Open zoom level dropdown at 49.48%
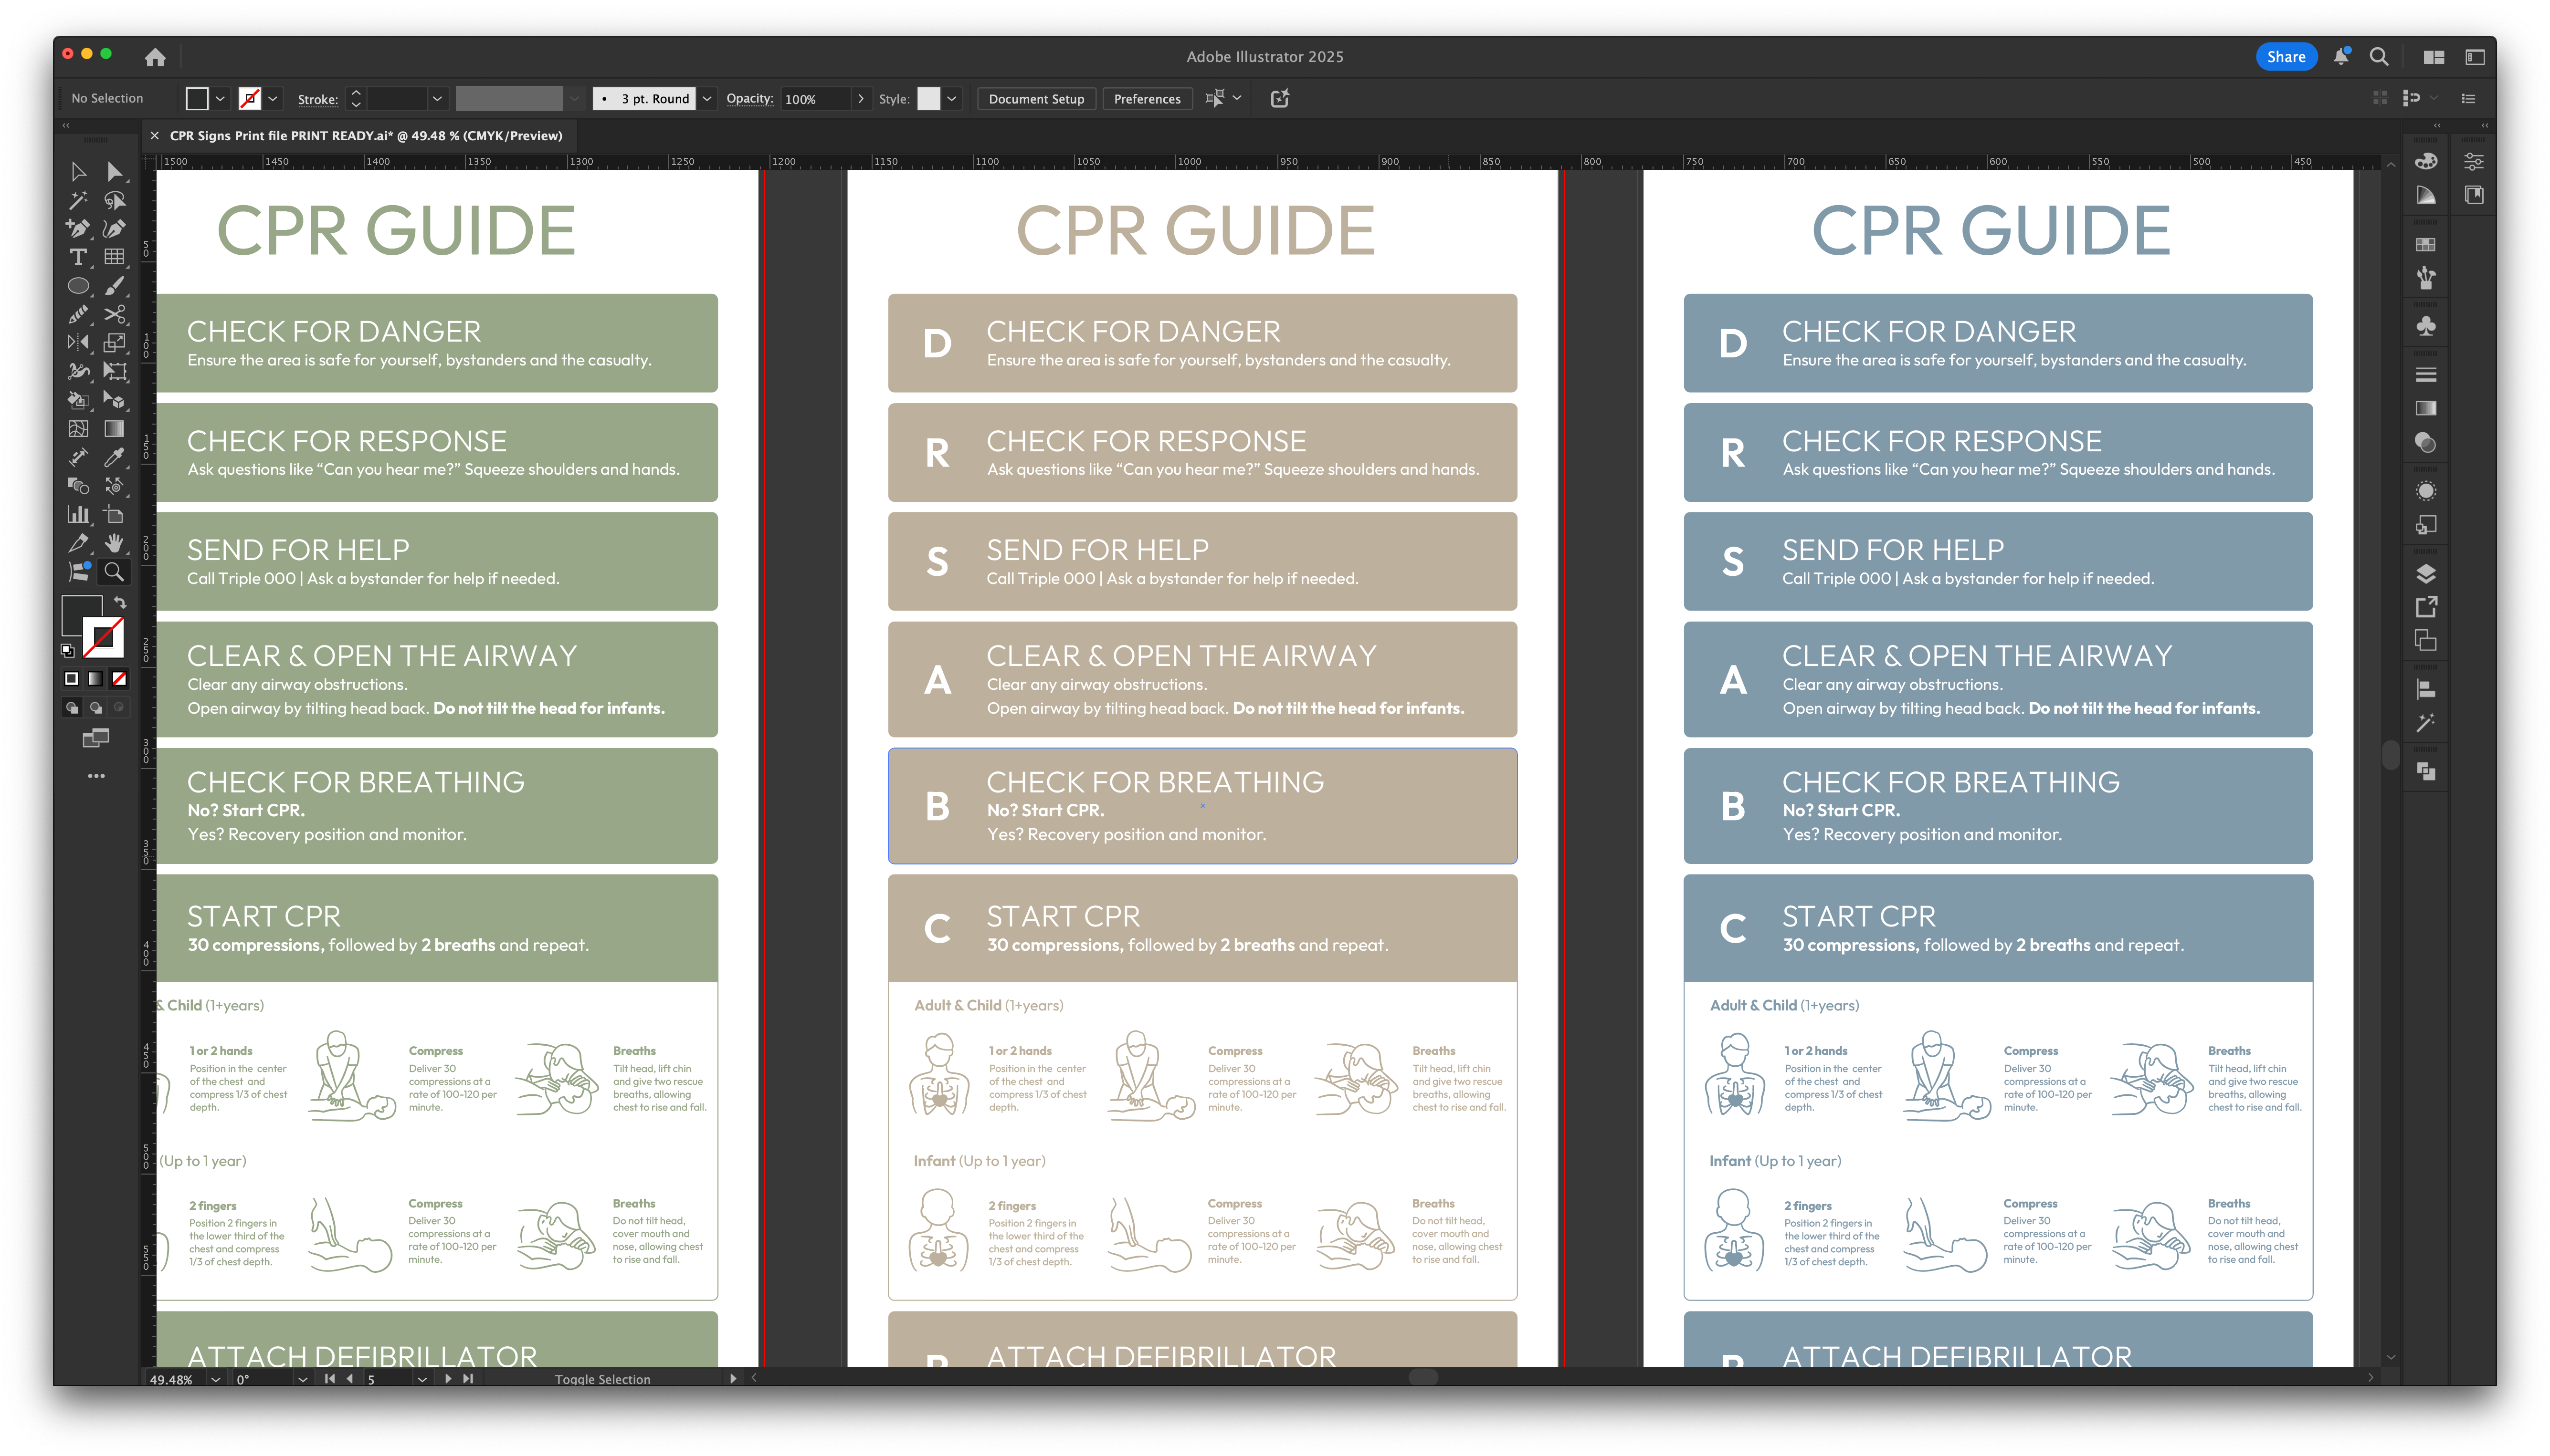This screenshot has width=2550, height=1456. click(x=215, y=1379)
